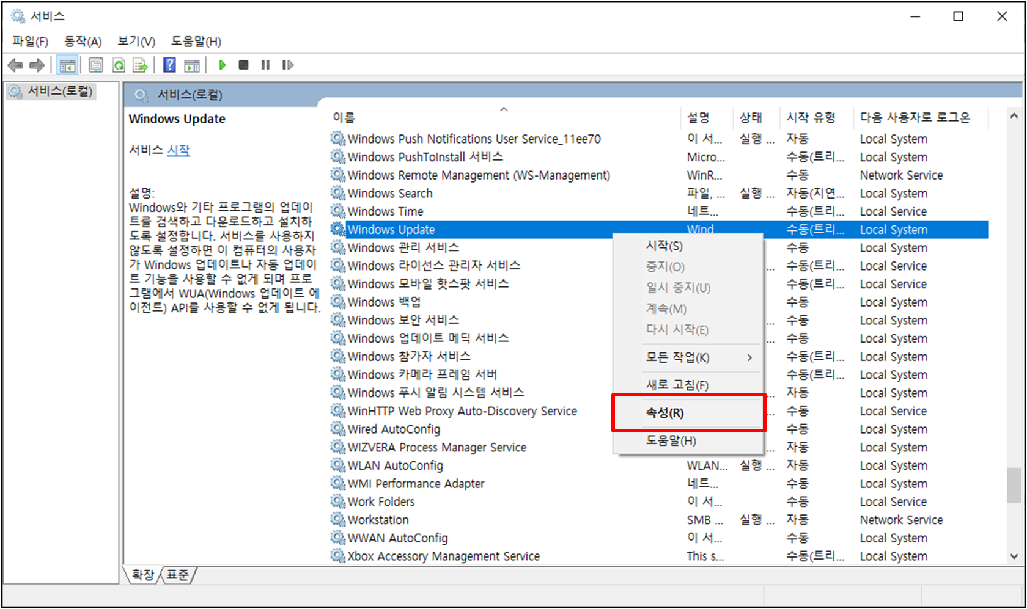The height and width of the screenshot is (609, 1027).
Task: Click the Back arrow toolbar icon
Action: [x=15, y=65]
